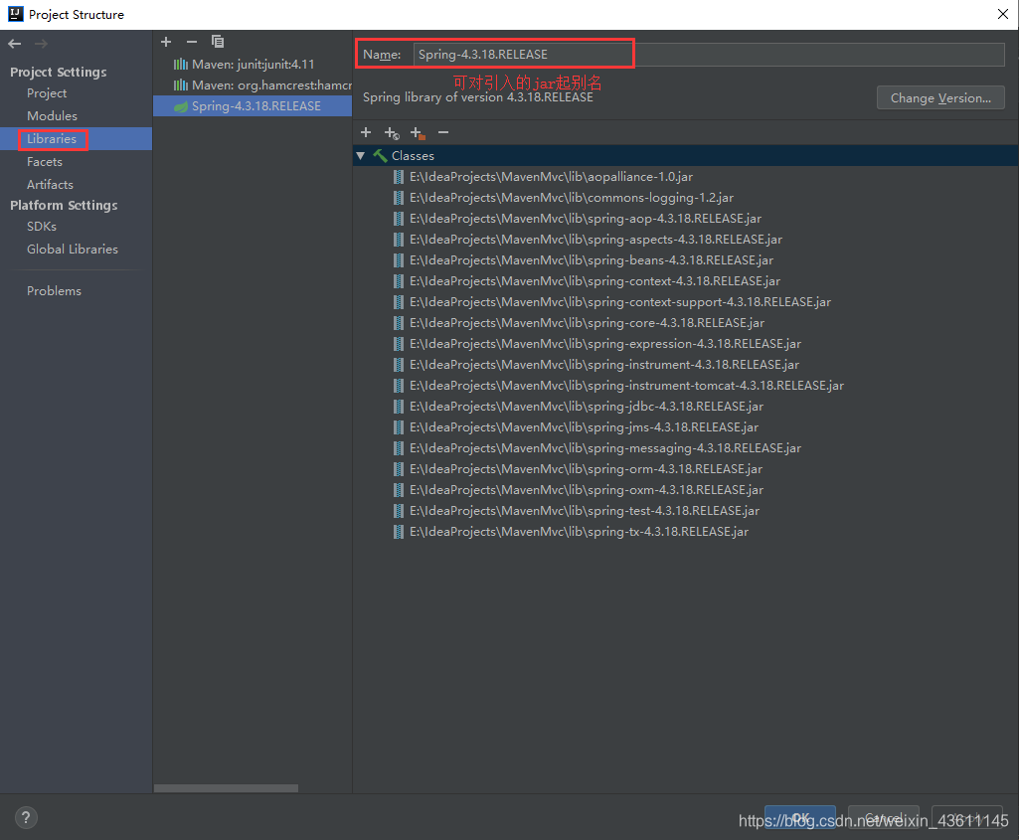Viewport: 1019px width, 840px height.
Task: Open Artifacts settings page
Action: pyautogui.click(x=50, y=185)
